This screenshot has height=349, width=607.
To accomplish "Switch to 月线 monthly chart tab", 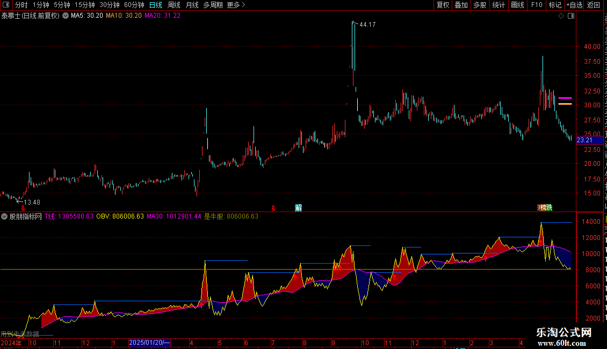I will coord(192,5).
